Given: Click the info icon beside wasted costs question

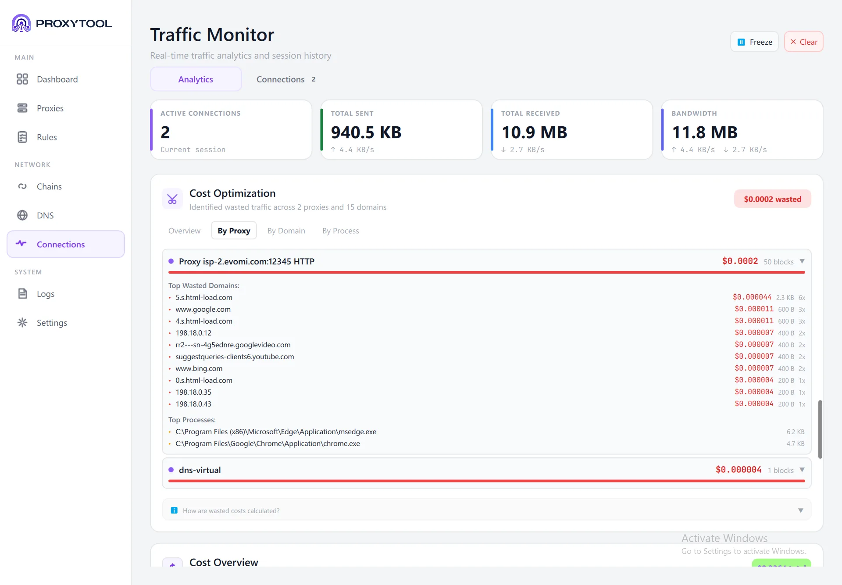Looking at the screenshot, I should (x=174, y=510).
